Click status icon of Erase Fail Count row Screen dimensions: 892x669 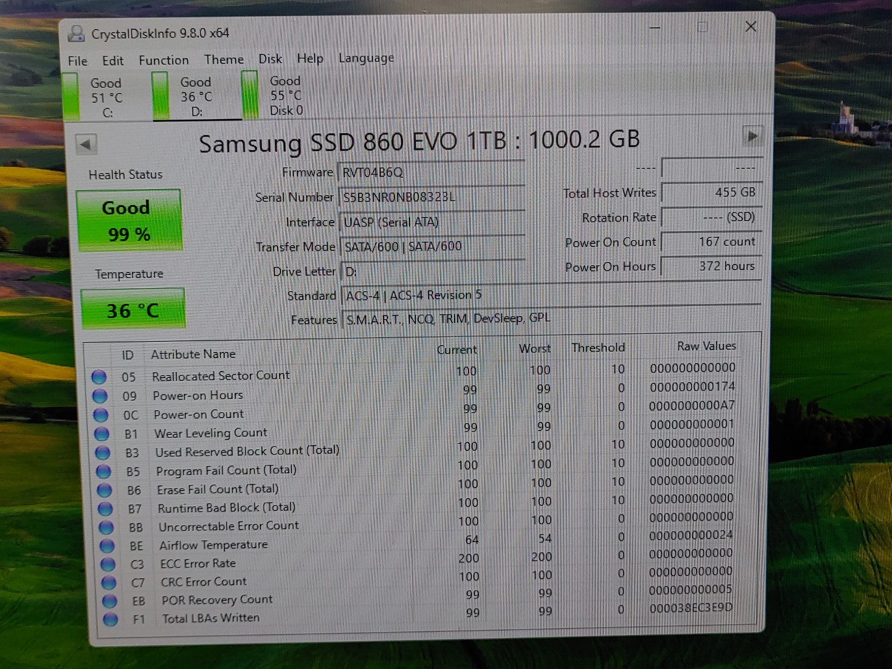click(x=105, y=490)
